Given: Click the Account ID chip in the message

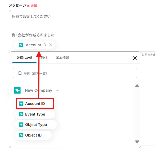Looking at the screenshot, I should click(34, 45).
